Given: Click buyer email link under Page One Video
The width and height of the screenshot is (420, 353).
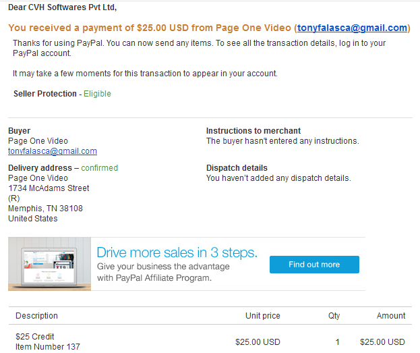Looking at the screenshot, I should pyautogui.click(x=53, y=151).
